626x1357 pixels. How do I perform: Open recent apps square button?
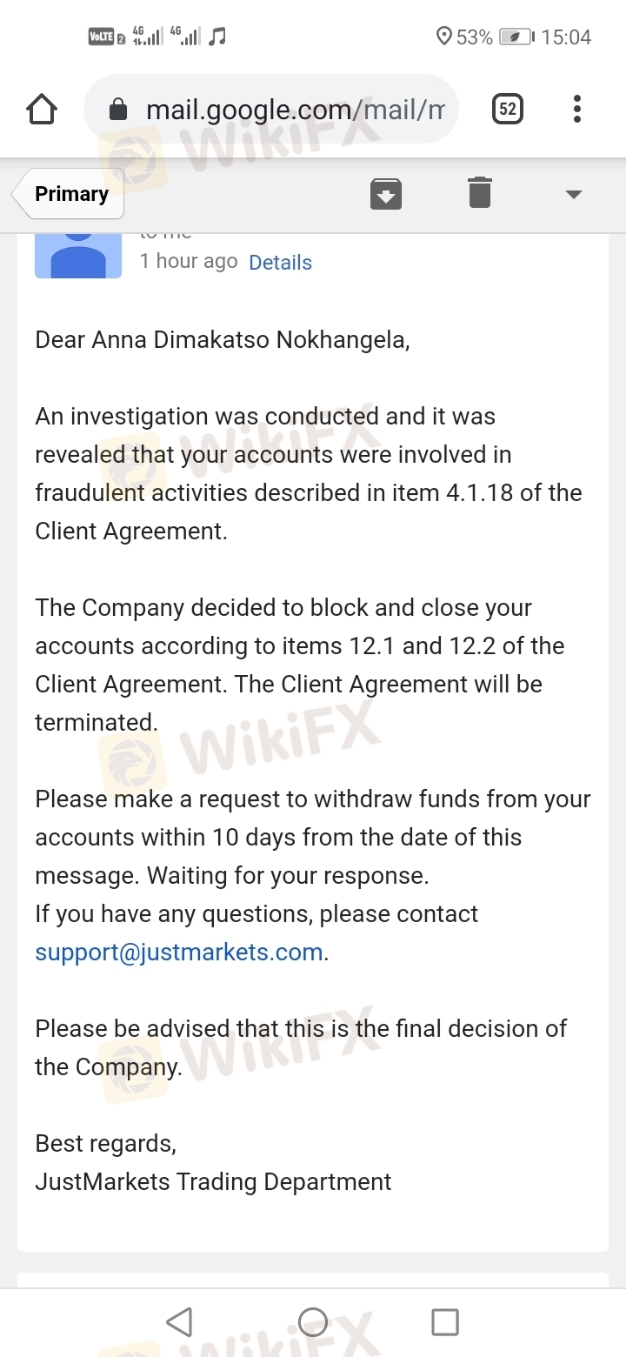coord(445,1322)
